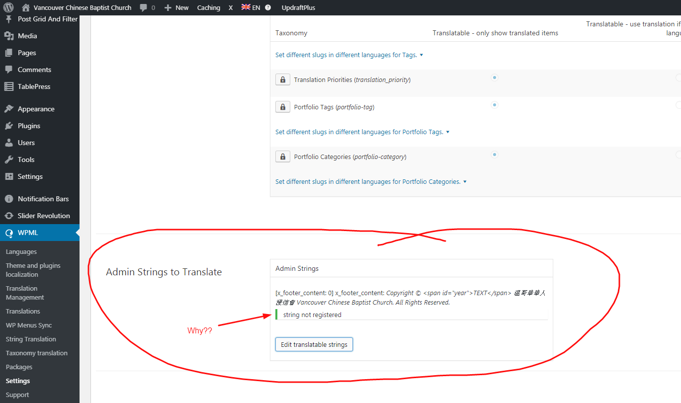Open the Users menu item

26,143
